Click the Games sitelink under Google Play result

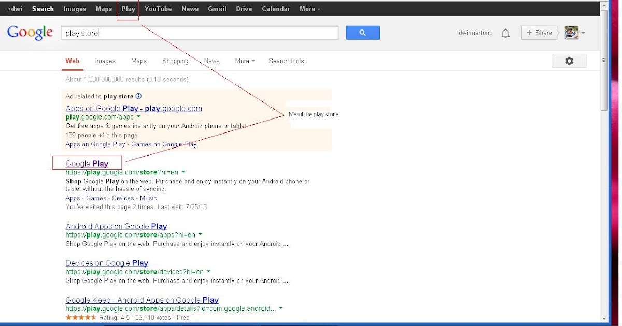96,198
